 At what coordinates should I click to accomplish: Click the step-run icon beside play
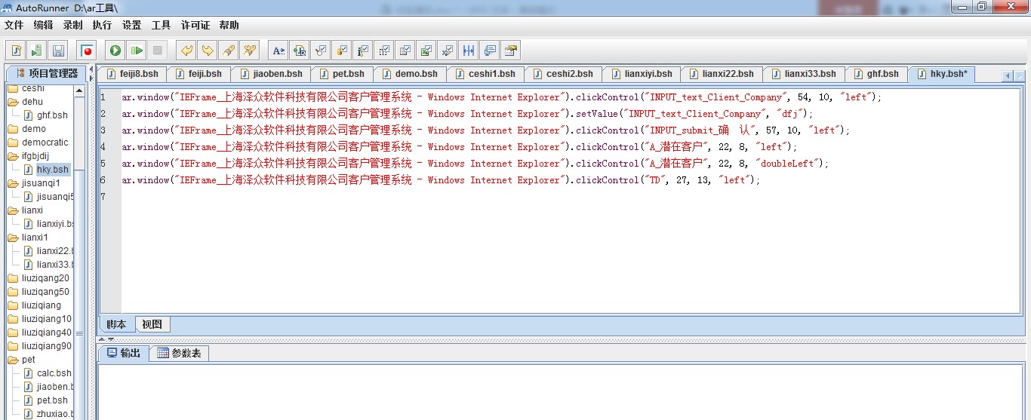(136, 51)
